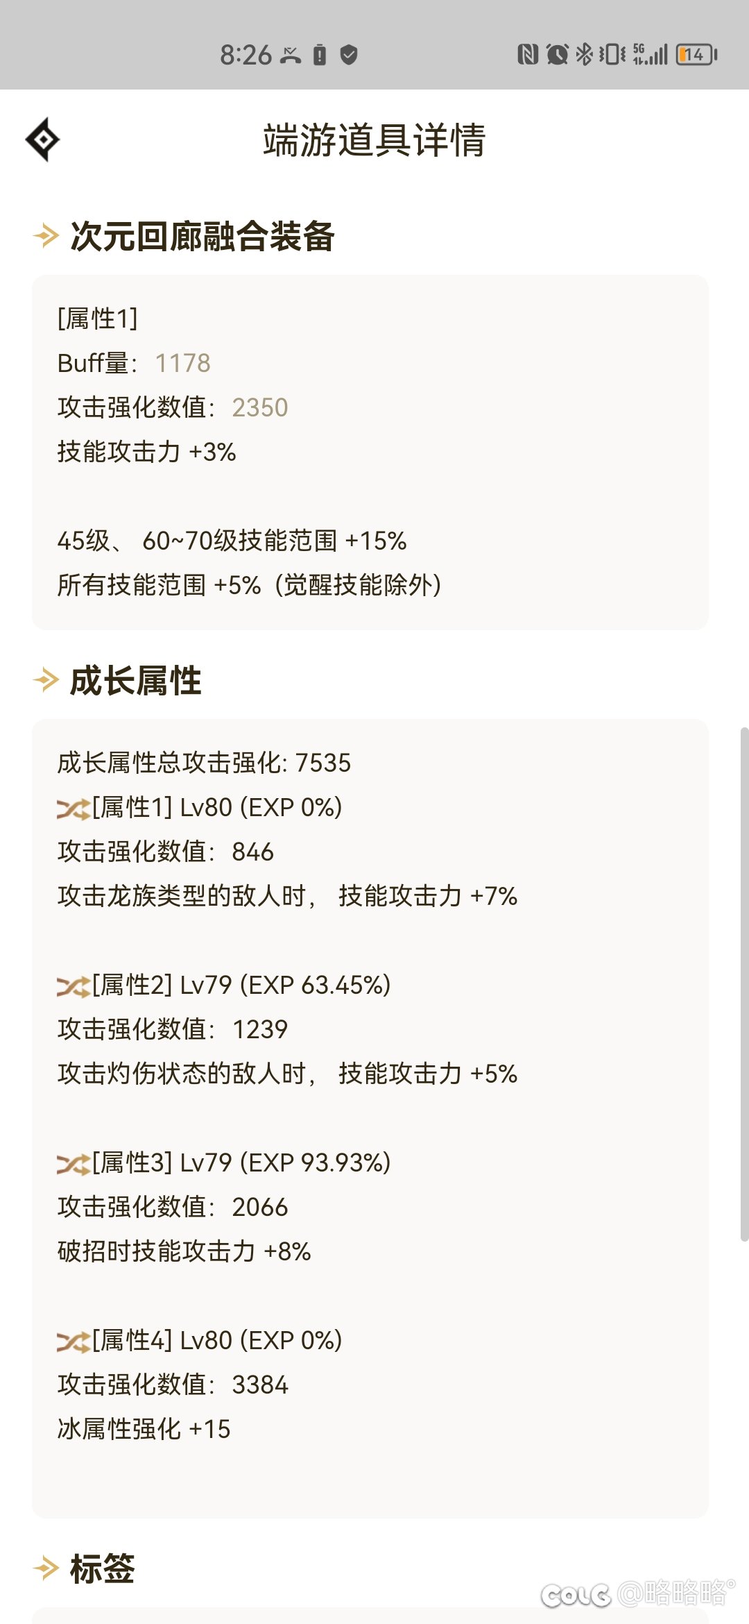Tap shuffle icon beside 属性4 Lv80
This screenshot has height=1624, width=749.
tap(73, 1342)
